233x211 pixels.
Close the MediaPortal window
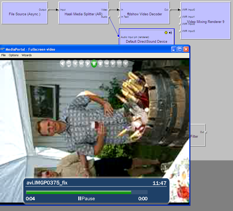point(186,49)
